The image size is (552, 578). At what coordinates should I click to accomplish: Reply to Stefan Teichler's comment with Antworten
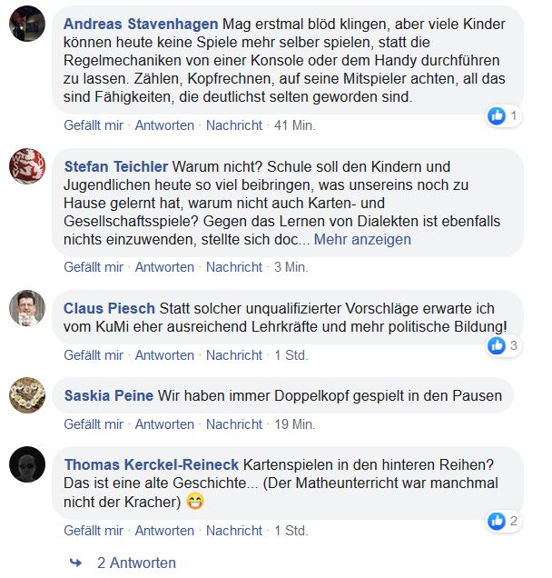[164, 267]
